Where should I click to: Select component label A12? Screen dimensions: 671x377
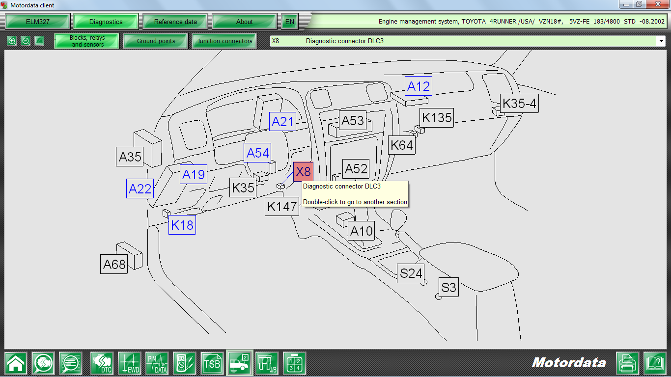click(419, 87)
